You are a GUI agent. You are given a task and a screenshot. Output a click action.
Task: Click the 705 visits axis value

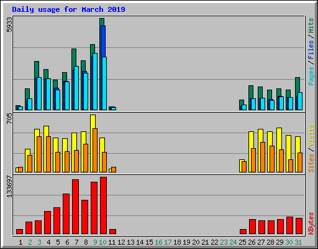click(9, 118)
